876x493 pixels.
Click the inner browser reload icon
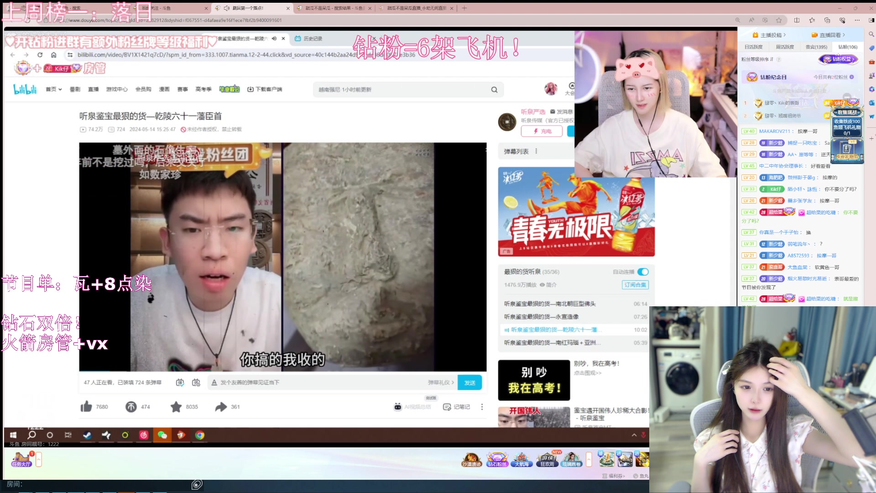[x=40, y=55]
